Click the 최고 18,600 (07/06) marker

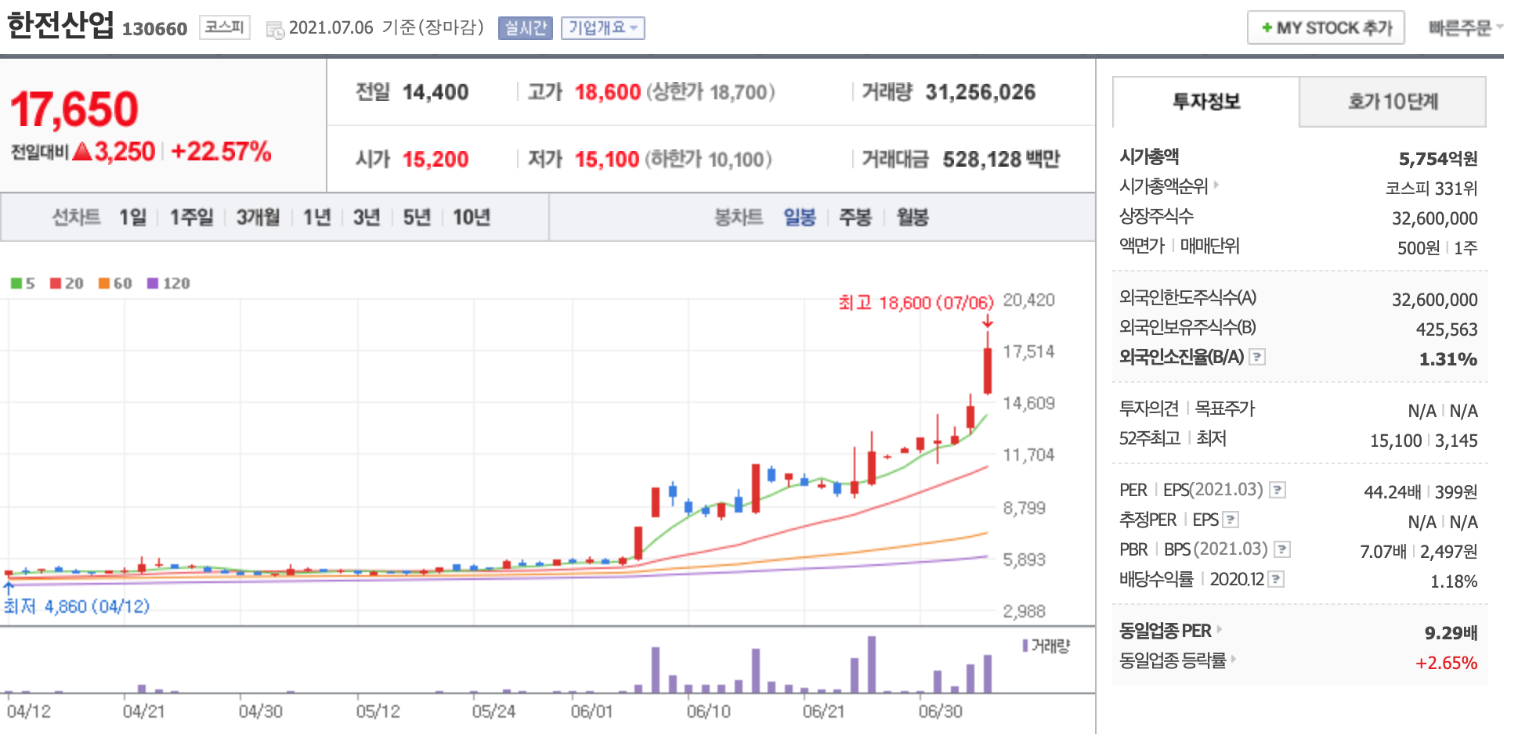coord(916,303)
